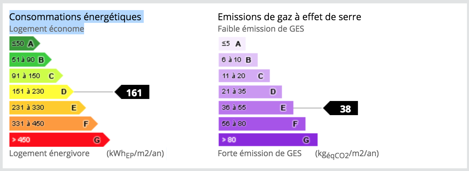The height and width of the screenshot is (171, 469).
Task: Click the Emissions de gaz à effet de serre heading
Action: 289,17
